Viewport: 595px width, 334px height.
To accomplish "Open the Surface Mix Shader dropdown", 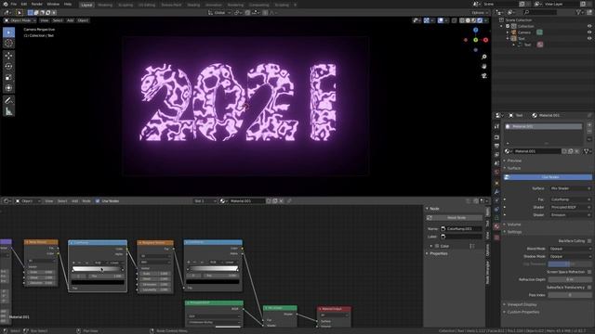I will [570, 188].
